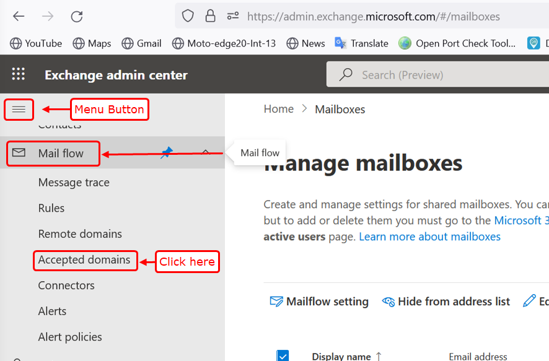Click the hamburger navigation menu button

tap(19, 110)
